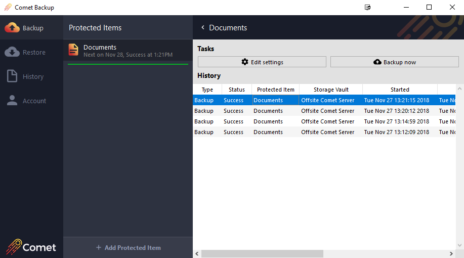The height and width of the screenshot is (258, 464).
Task: Click the Documents protected item file icon
Action: click(x=74, y=50)
